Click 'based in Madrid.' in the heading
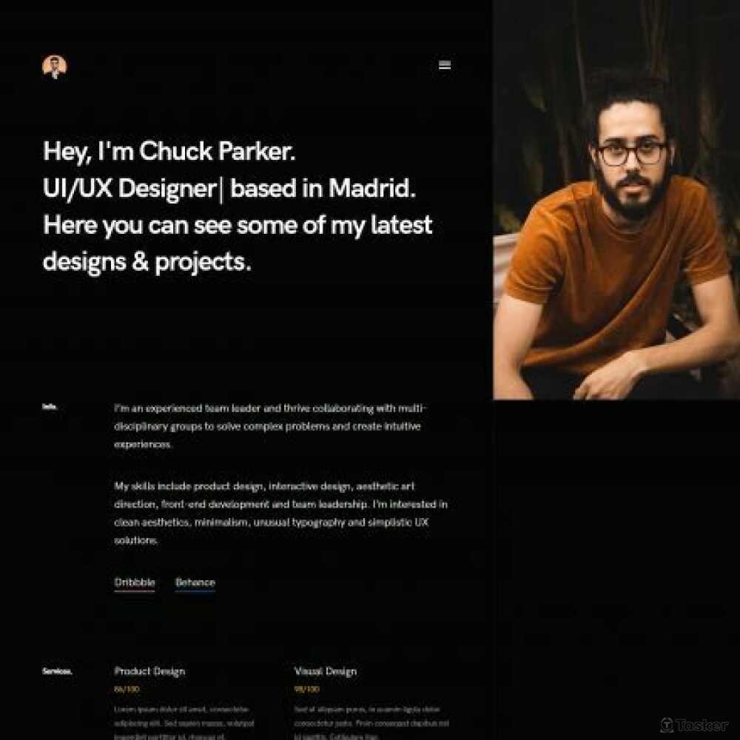Image resolution: width=740 pixels, height=740 pixels. click(323, 188)
